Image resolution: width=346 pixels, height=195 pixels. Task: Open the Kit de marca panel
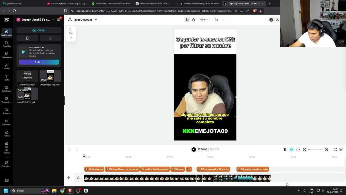coord(6,148)
